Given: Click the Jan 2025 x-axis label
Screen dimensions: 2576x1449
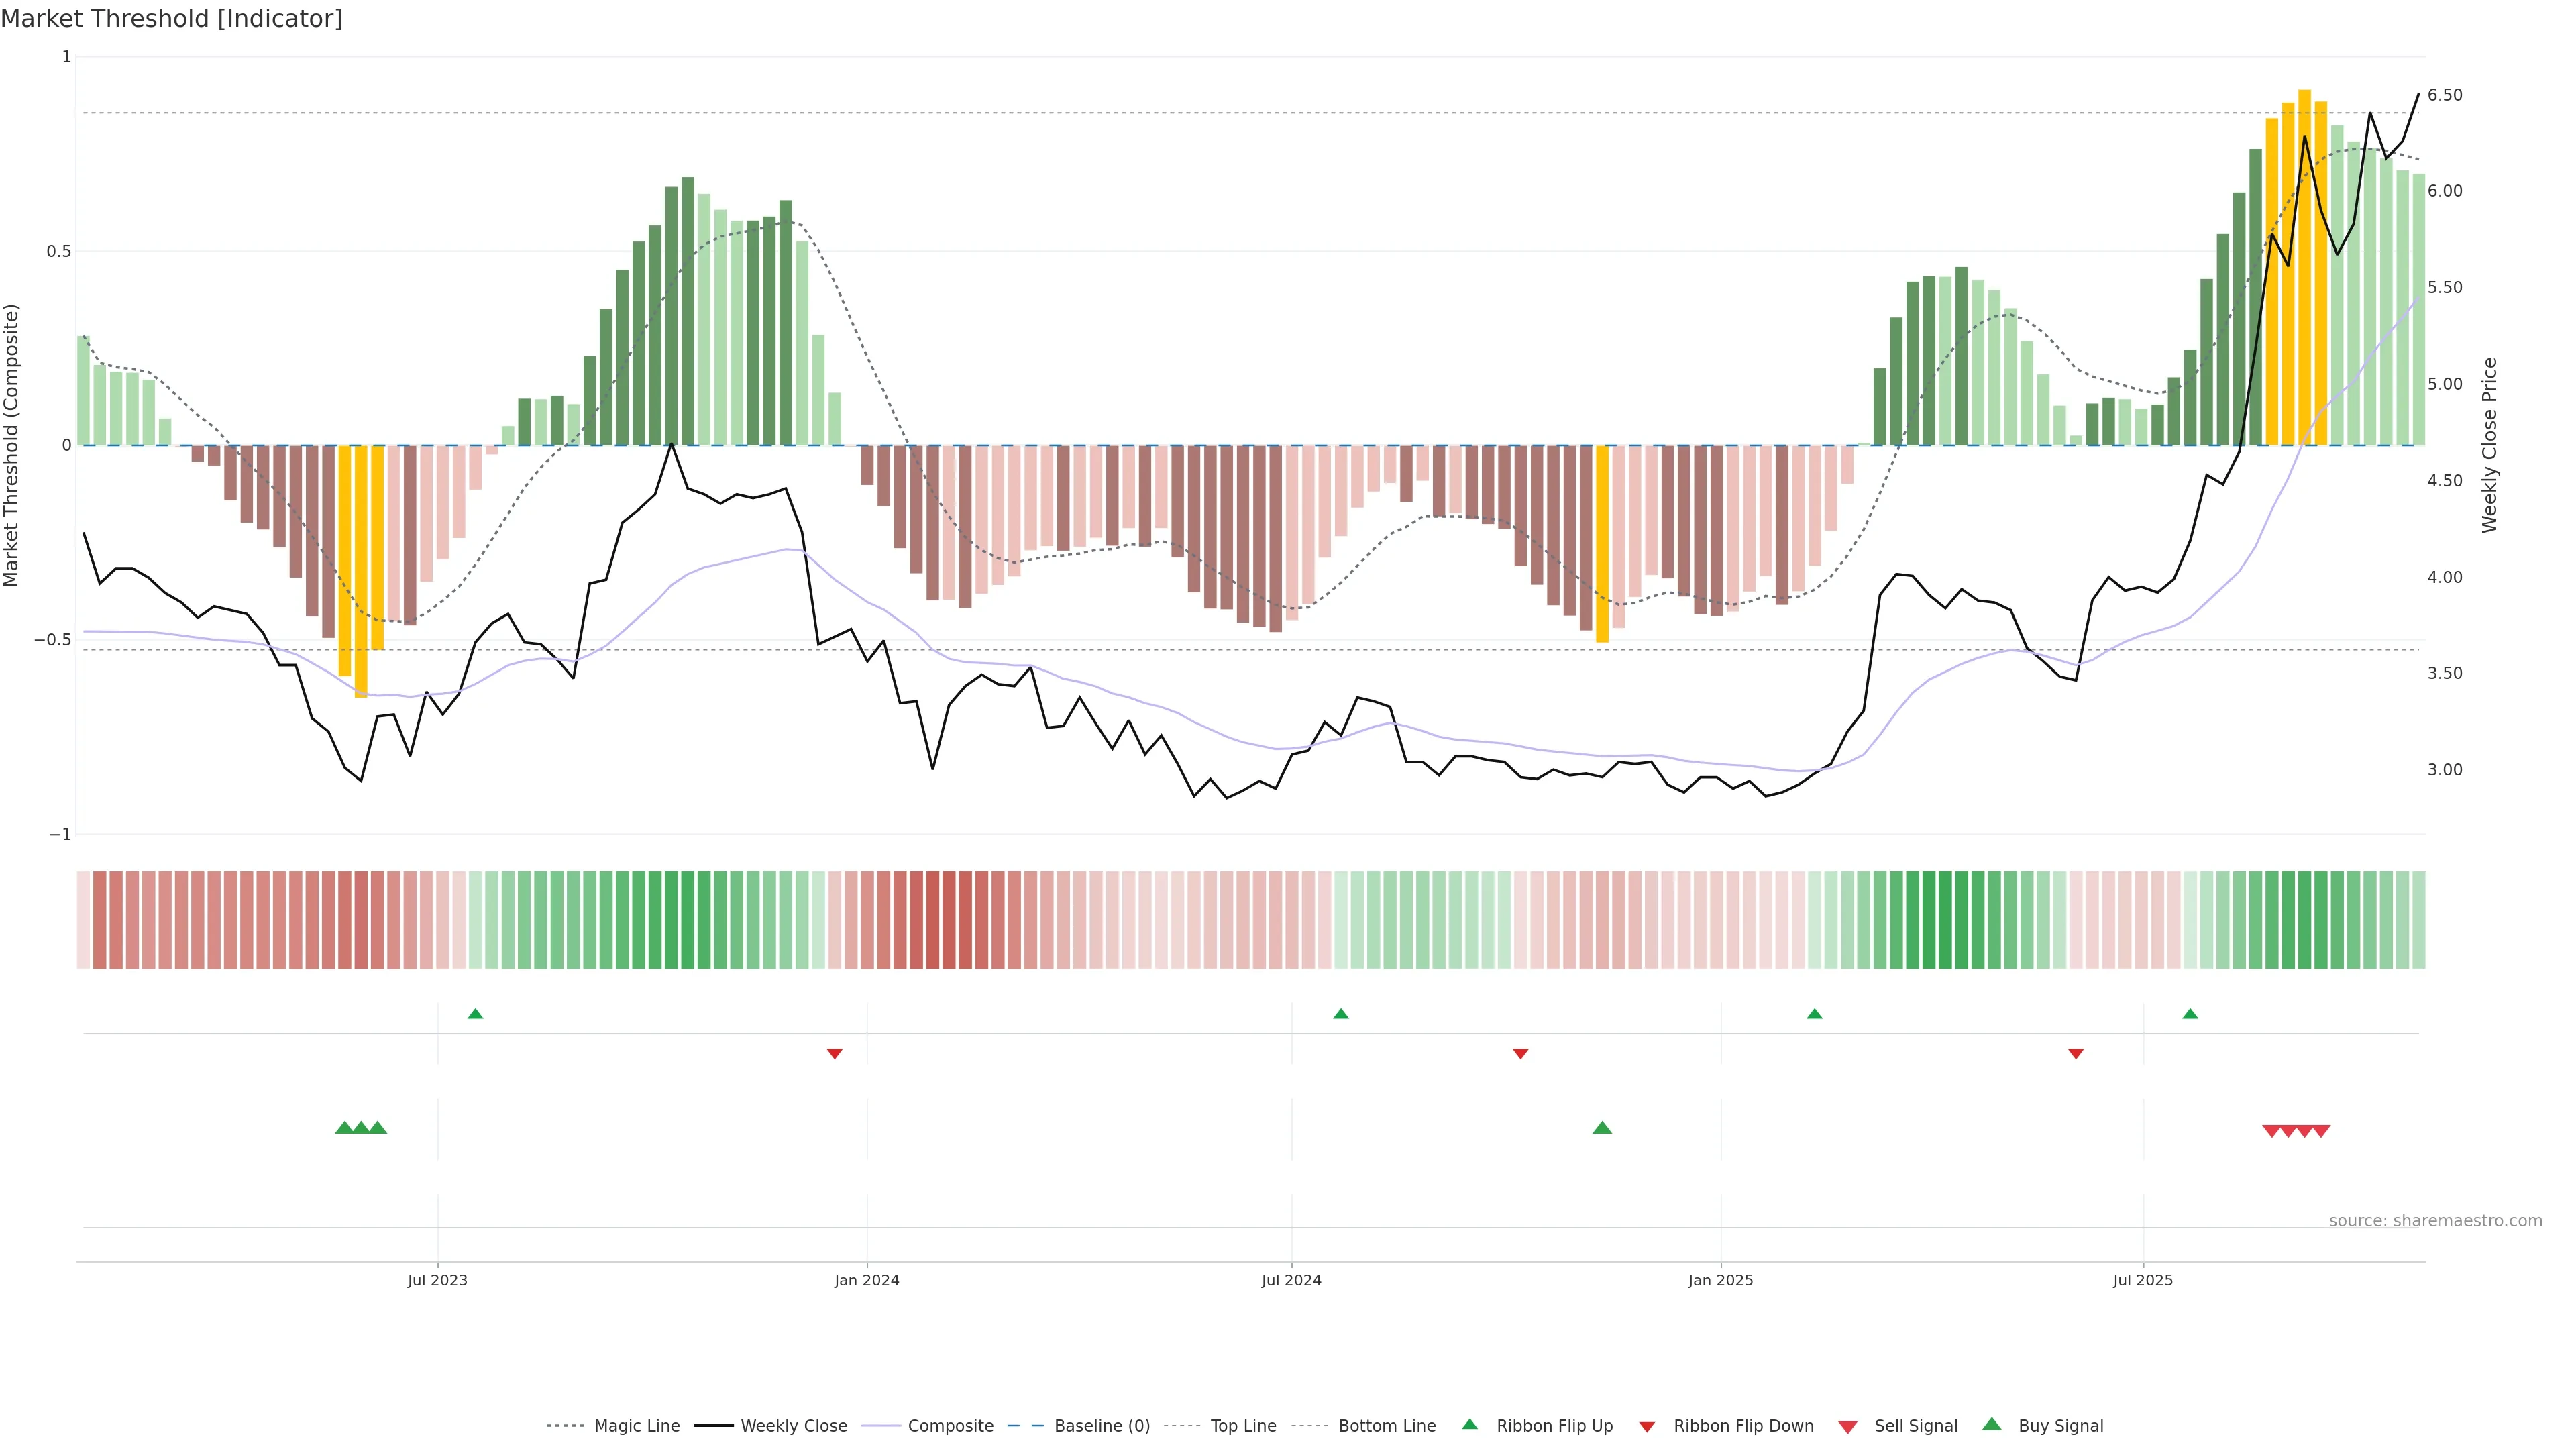Looking at the screenshot, I should pos(1720,1280).
